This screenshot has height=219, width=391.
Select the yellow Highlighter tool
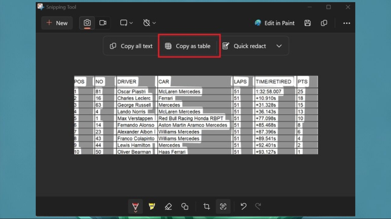(152, 207)
